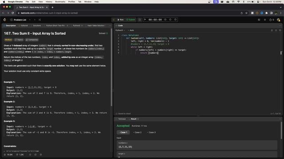Open the Problem List panel
Image resolution: width=284 pixels, height=159 pixels.
[18, 20]
